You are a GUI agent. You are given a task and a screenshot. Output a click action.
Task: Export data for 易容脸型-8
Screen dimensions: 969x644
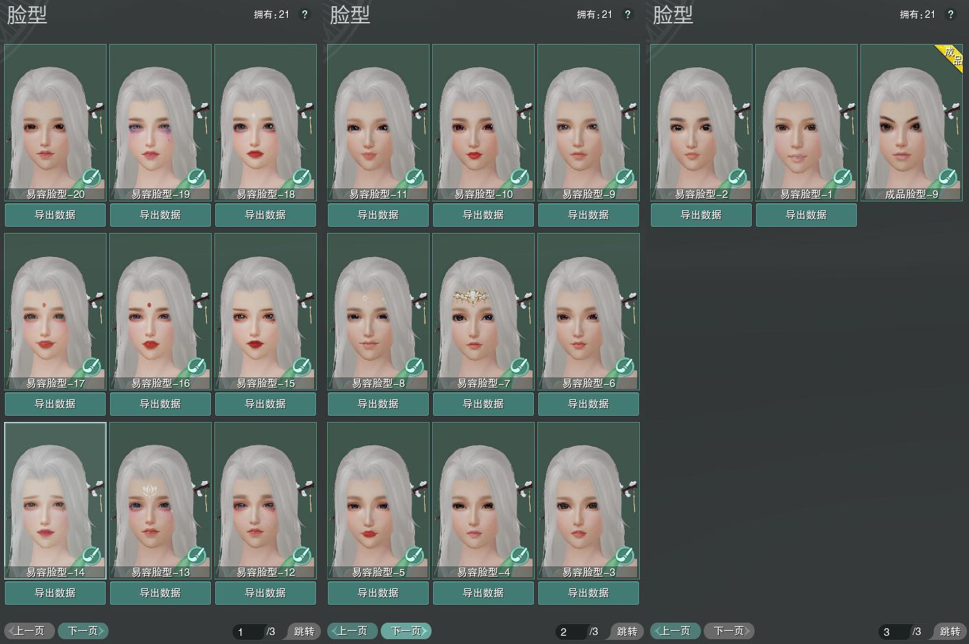378,404
